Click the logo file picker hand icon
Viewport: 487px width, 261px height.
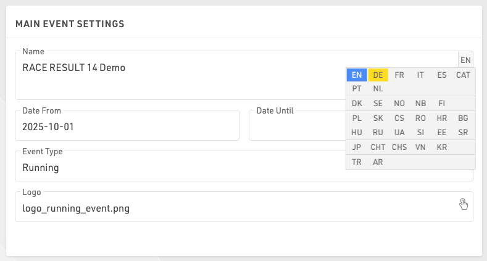464,205
